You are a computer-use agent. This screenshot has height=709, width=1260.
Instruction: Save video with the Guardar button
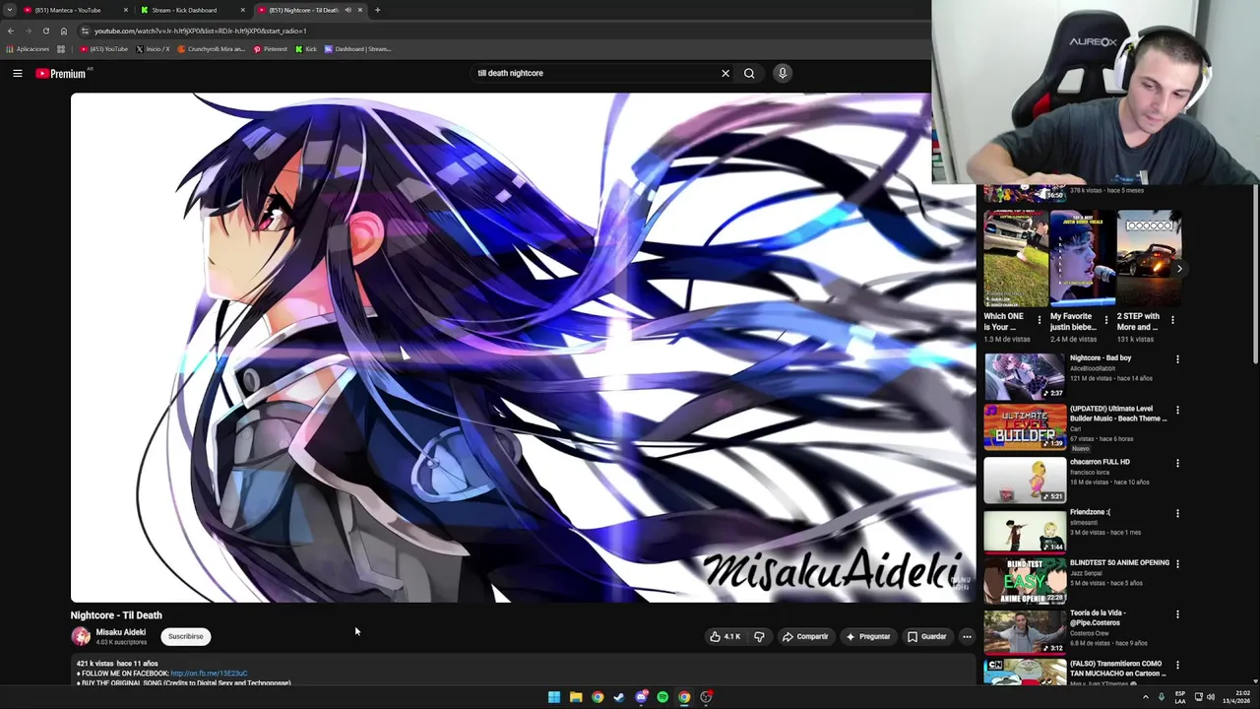(x=927, y=636)
